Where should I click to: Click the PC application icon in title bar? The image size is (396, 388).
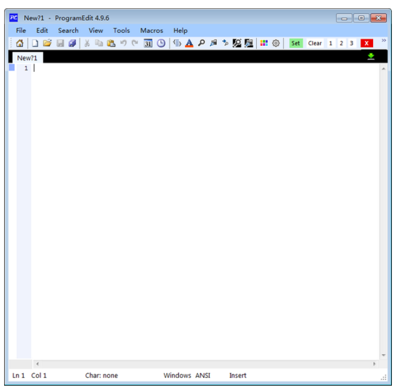pos(14,18)
